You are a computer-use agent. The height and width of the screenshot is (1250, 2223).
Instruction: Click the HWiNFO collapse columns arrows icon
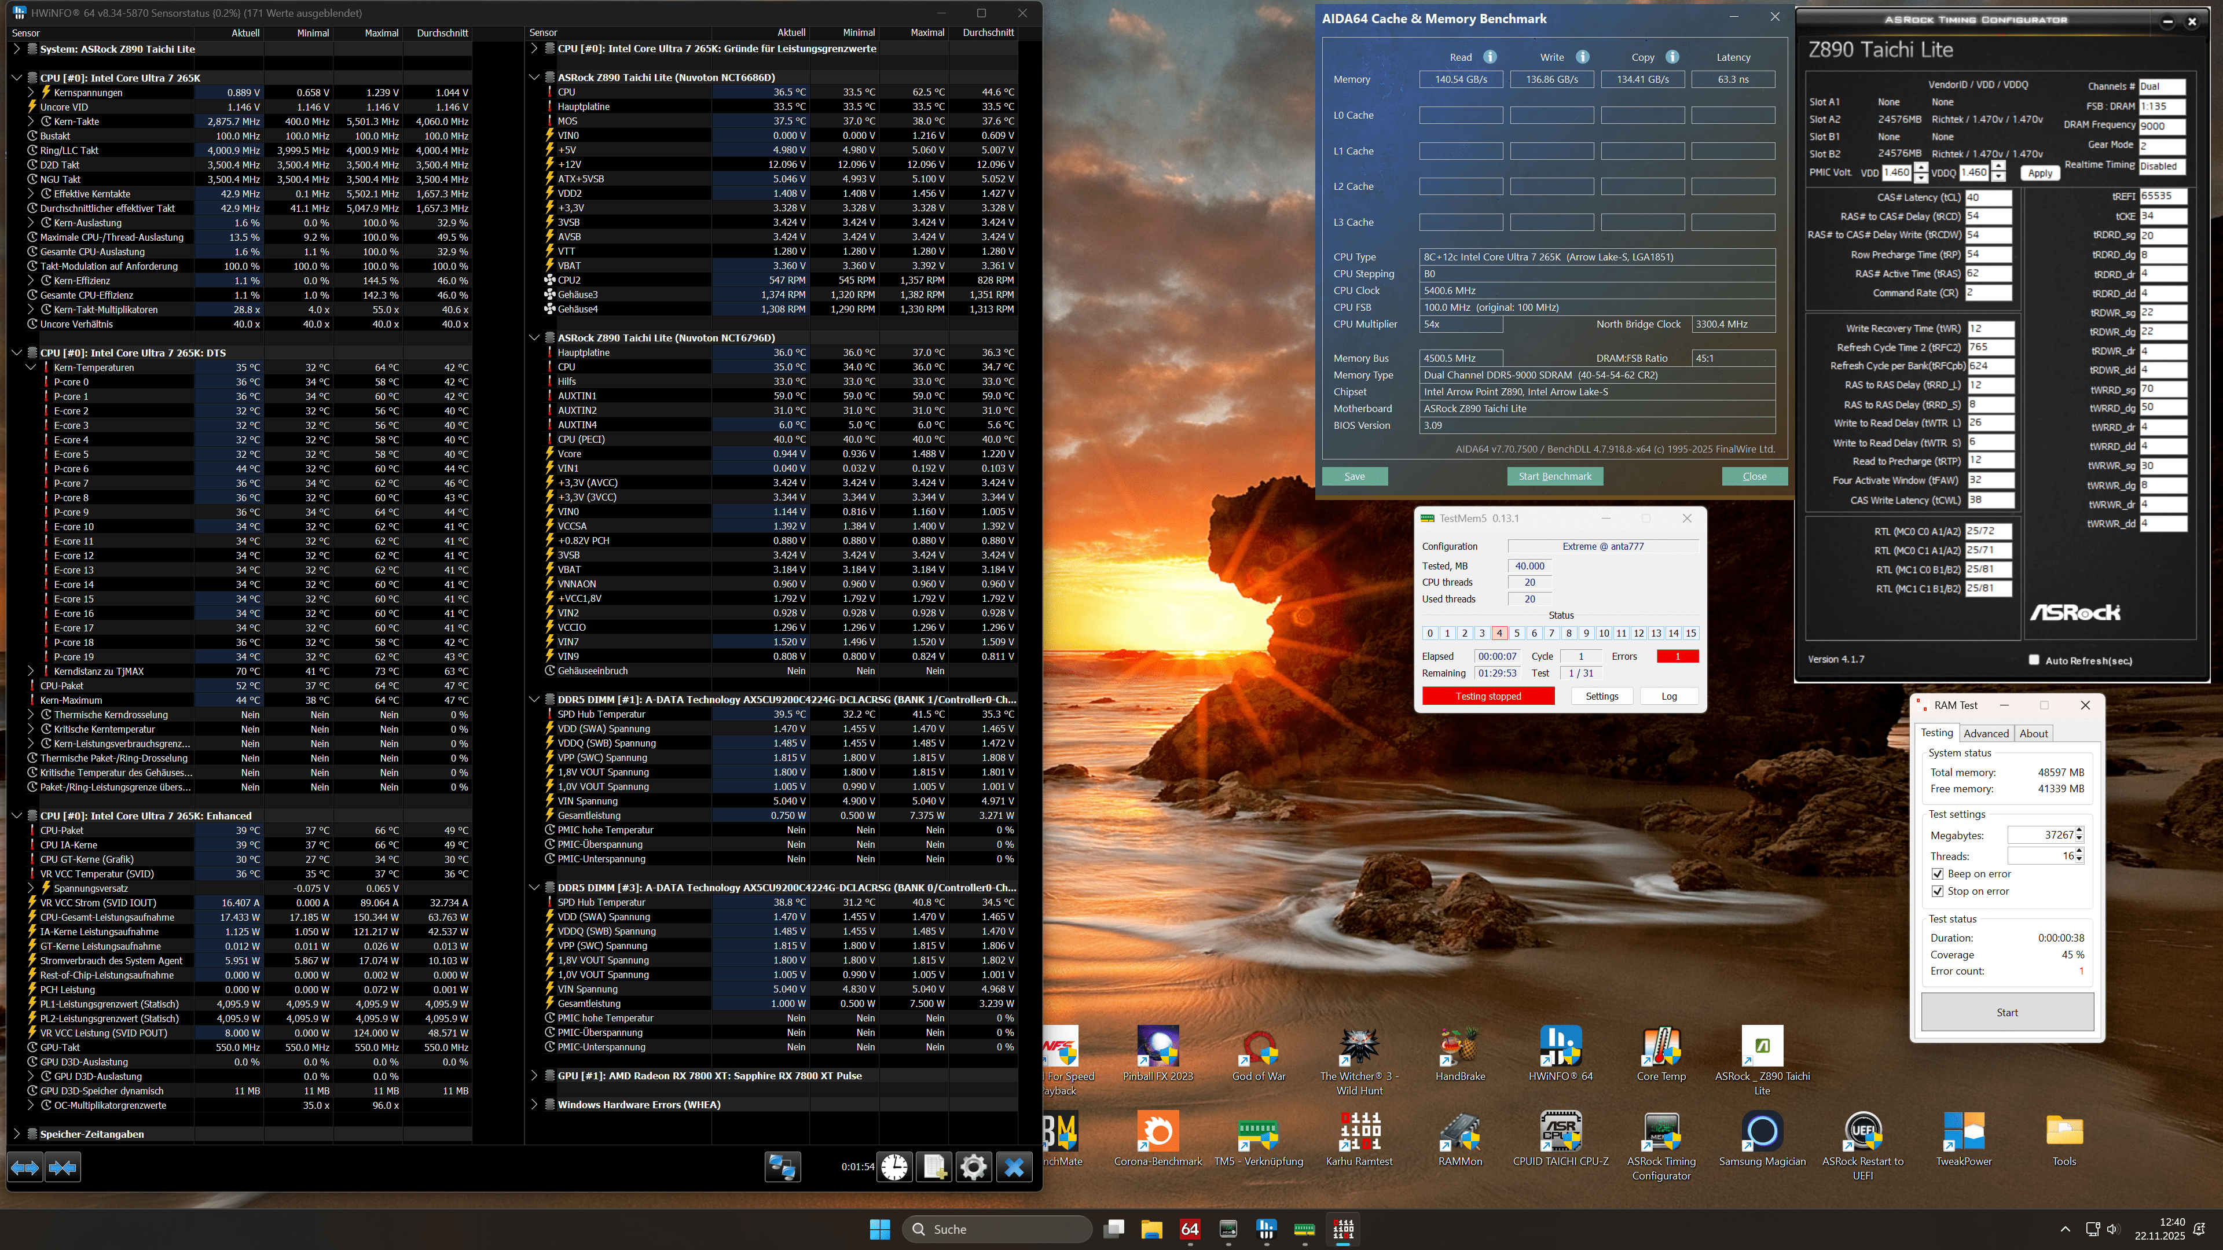pos(63,1167)
